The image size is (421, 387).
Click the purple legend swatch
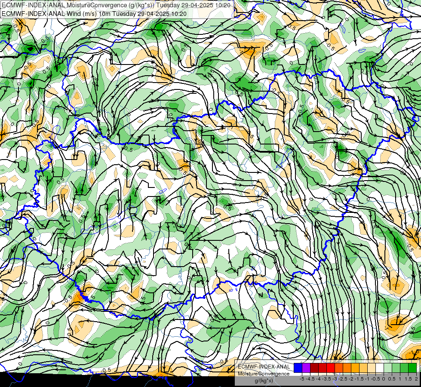pos(306,368)
